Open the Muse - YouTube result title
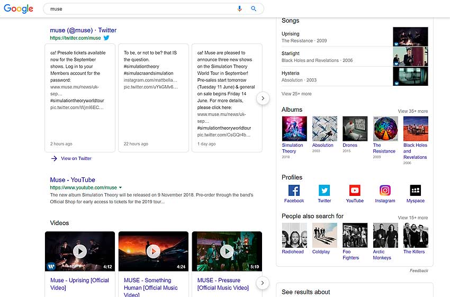 73,180
